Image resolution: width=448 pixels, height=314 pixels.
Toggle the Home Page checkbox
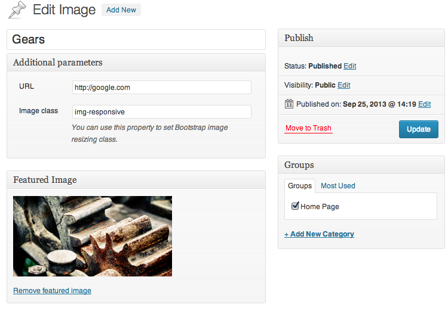coord(295,206)
